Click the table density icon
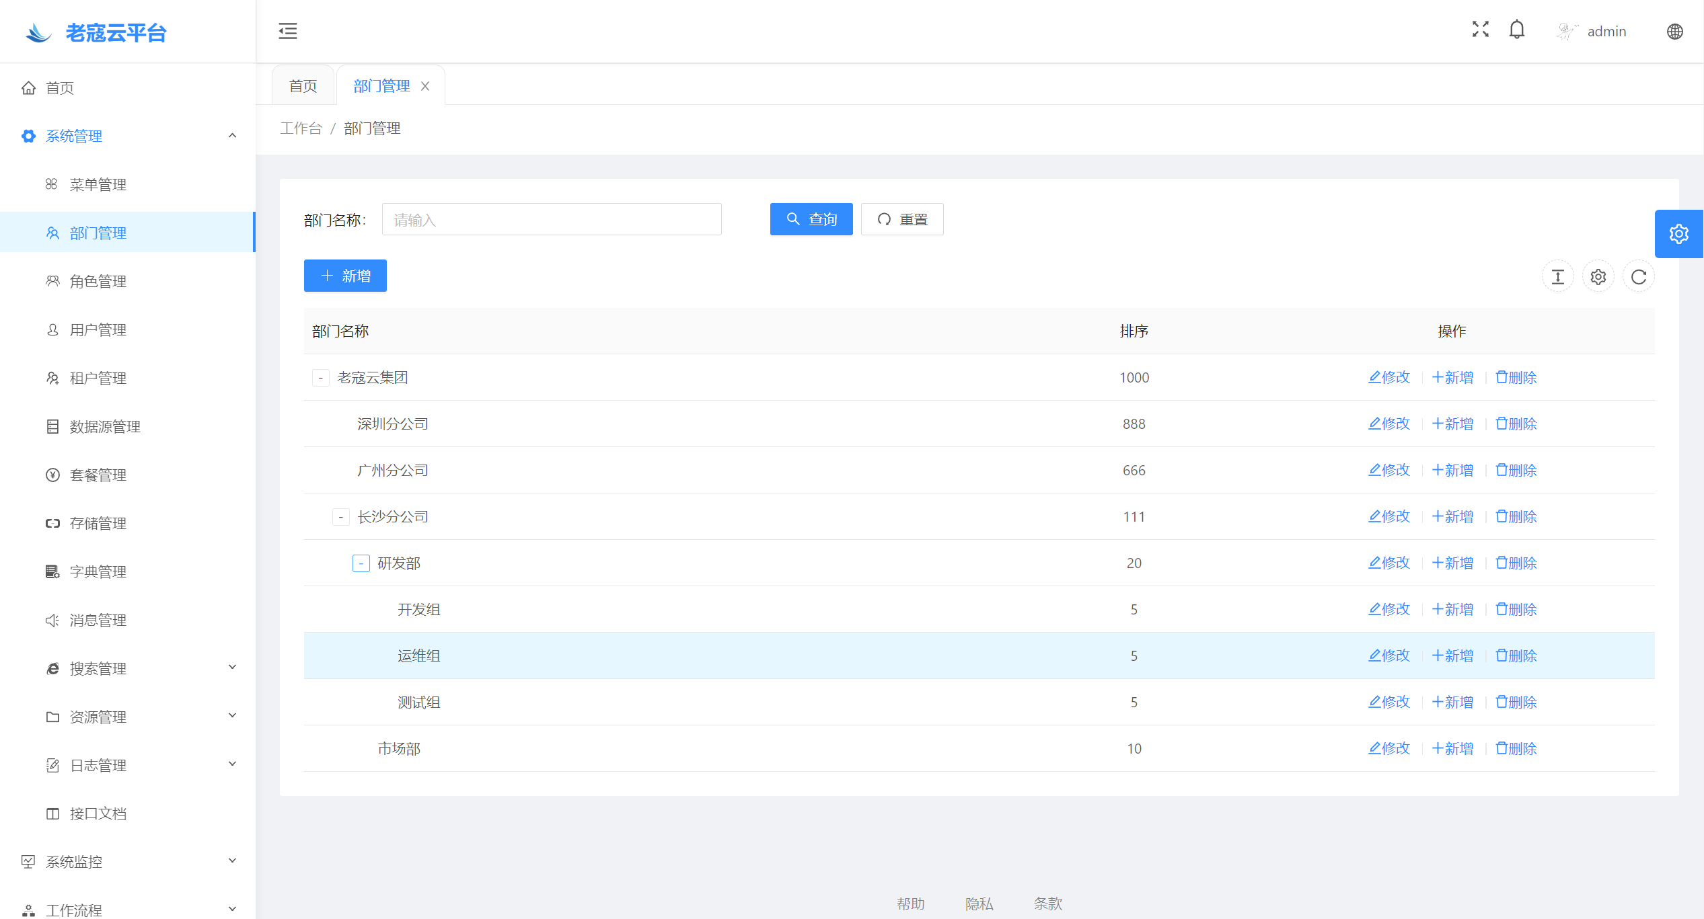 1557,277
